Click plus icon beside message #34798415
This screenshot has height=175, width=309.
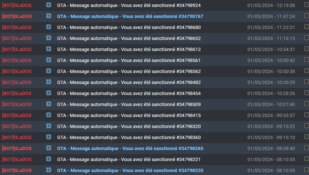(48, 115)
